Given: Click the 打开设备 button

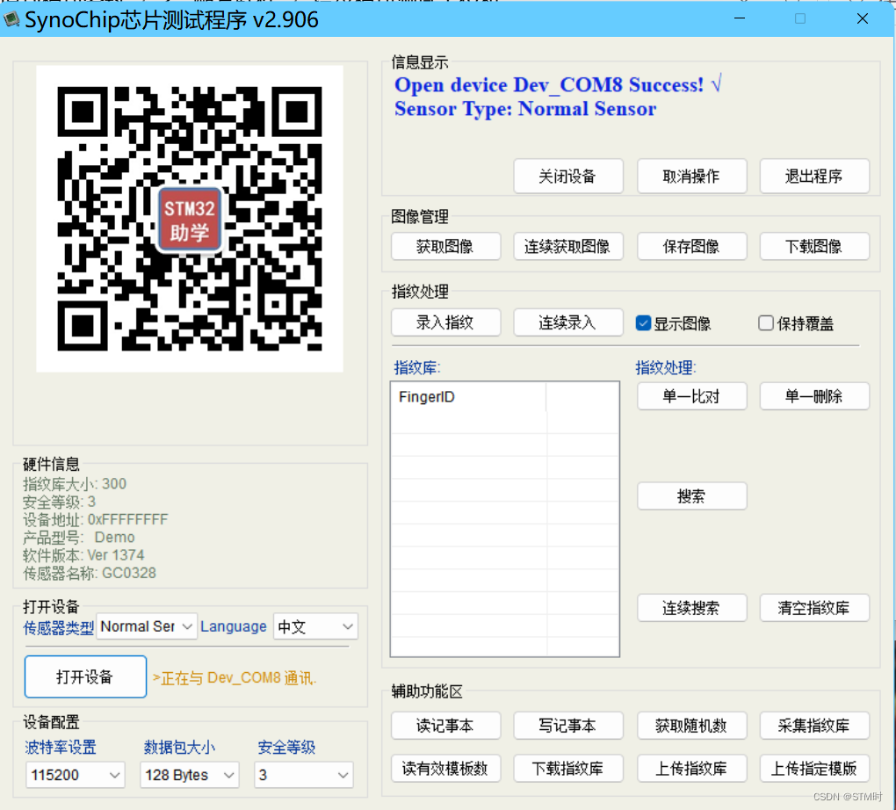Looking at the screenshot, I should [x=85, y=676].
